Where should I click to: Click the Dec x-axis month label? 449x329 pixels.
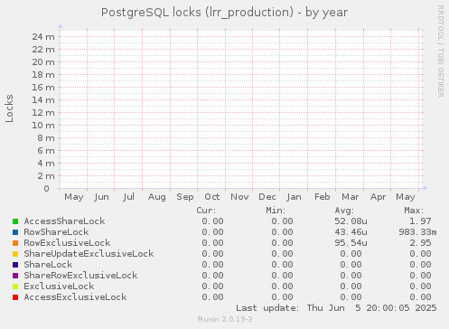click(x=267, y=197)
